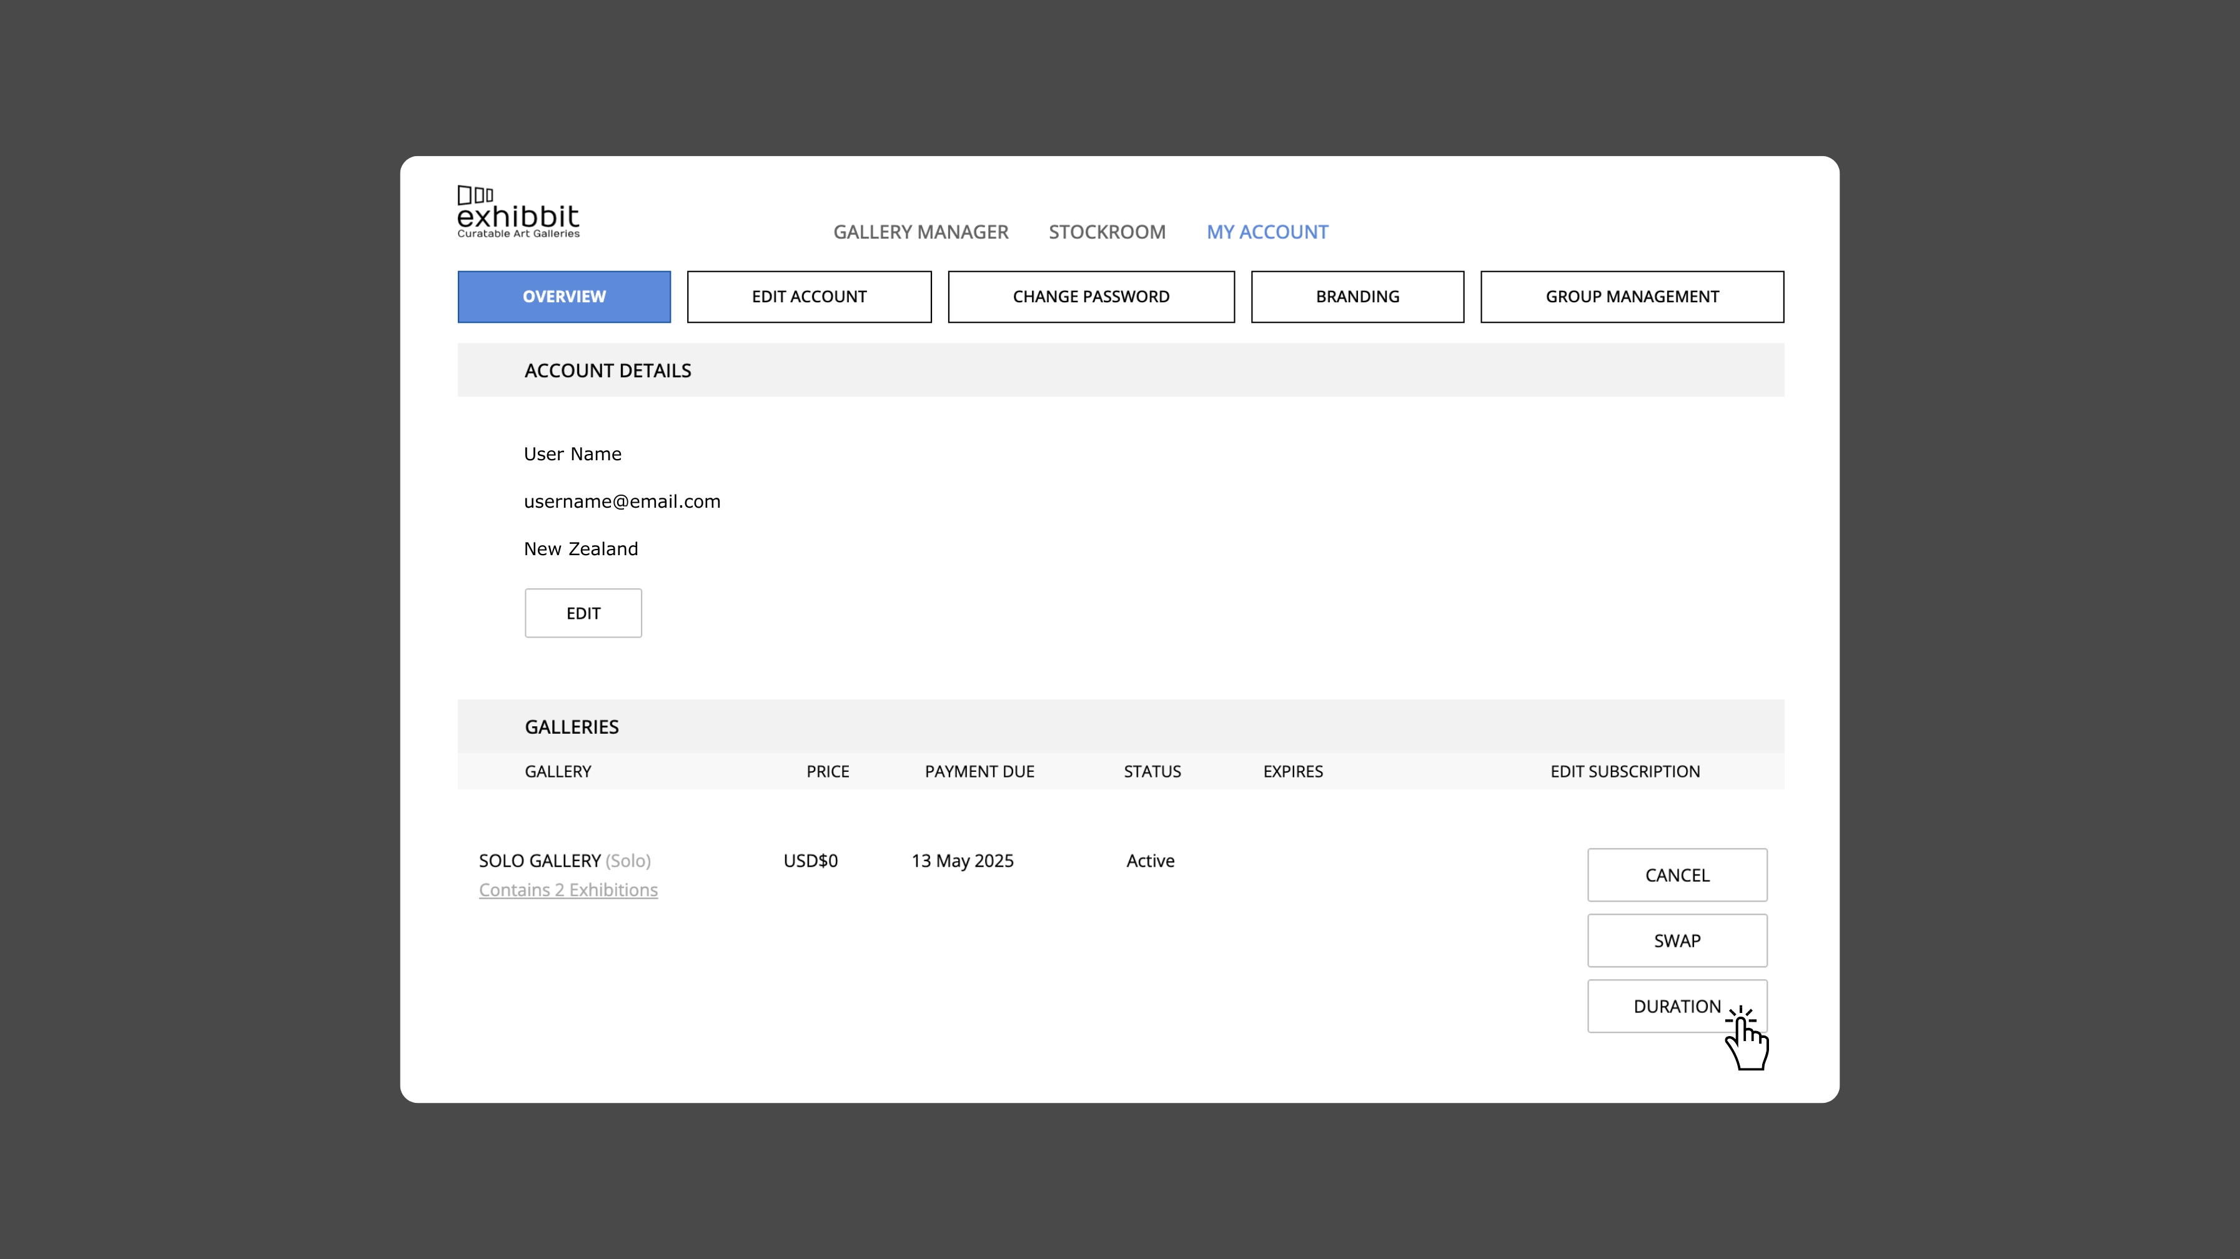Image resolution: width=2240 pixels, height=1259 pixels.
Task: Click the Active status value
Action: coord(1151,861)
